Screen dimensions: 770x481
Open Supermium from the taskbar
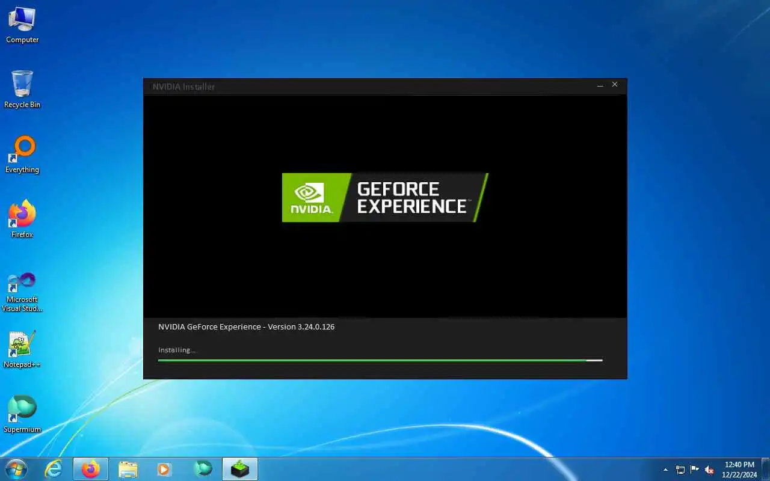(x=203, y=469)
